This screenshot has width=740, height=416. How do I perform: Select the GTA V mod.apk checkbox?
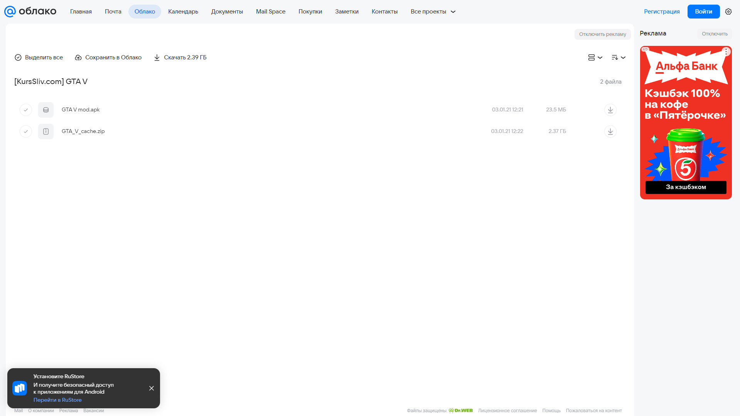pyautogui.click(x=26, y=110)
